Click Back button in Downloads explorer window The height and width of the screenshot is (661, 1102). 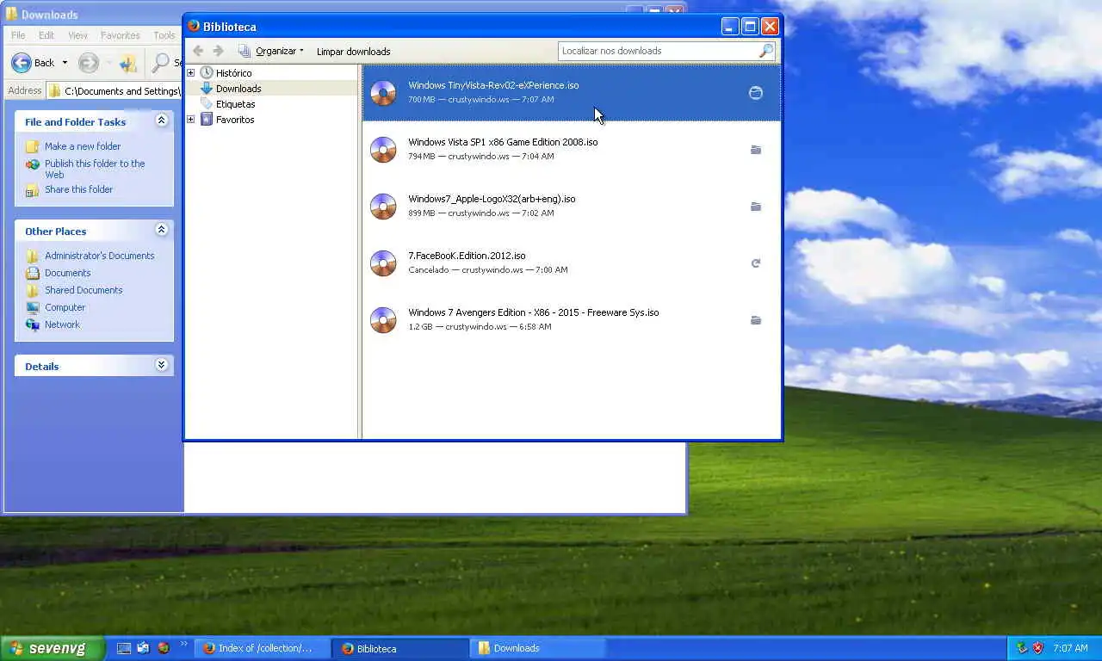33,63
